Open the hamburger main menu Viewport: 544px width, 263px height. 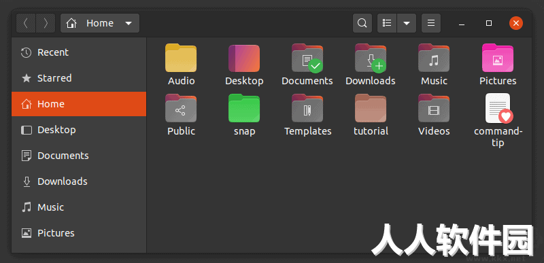tap(431, 23)
